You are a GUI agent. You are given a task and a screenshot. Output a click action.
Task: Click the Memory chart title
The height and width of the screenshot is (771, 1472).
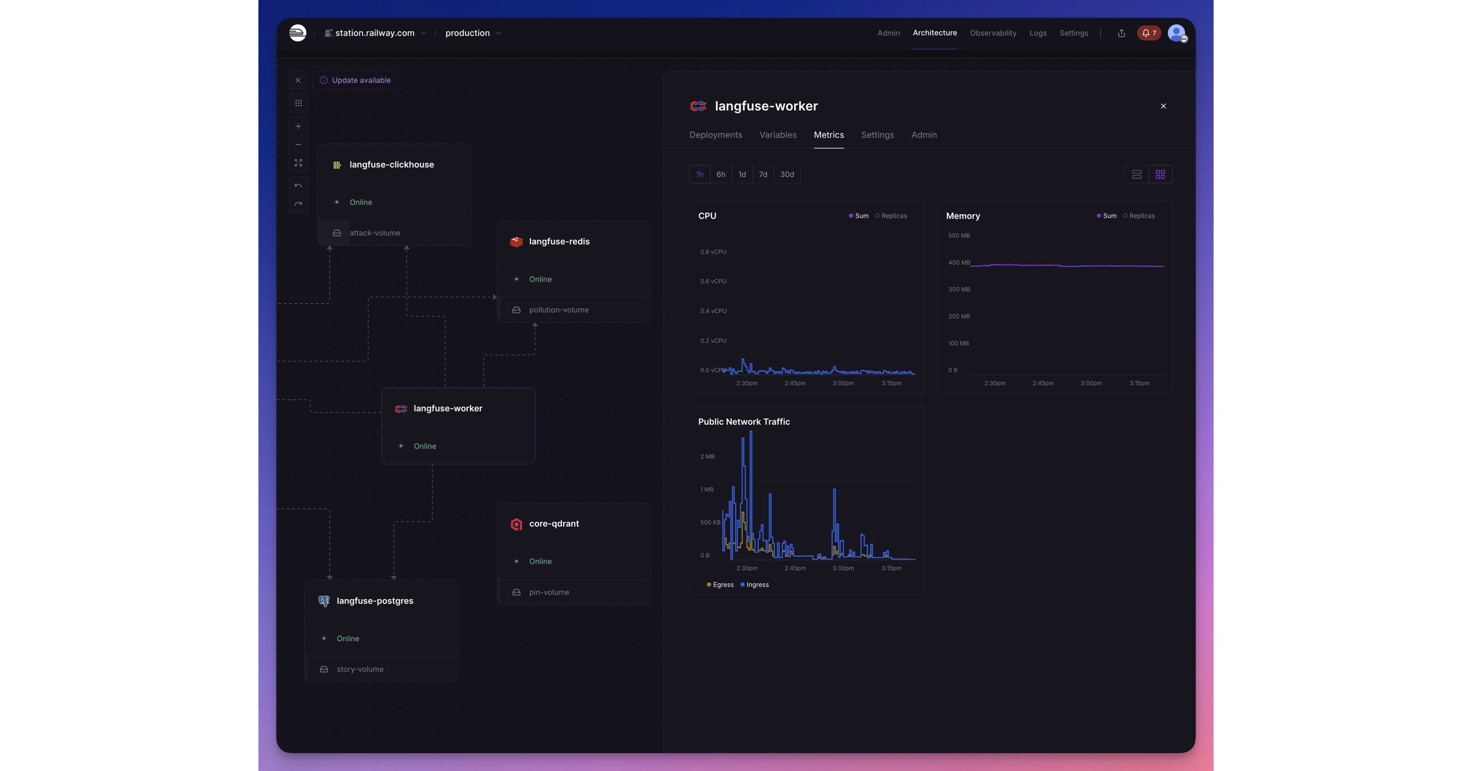coord(962,216)
